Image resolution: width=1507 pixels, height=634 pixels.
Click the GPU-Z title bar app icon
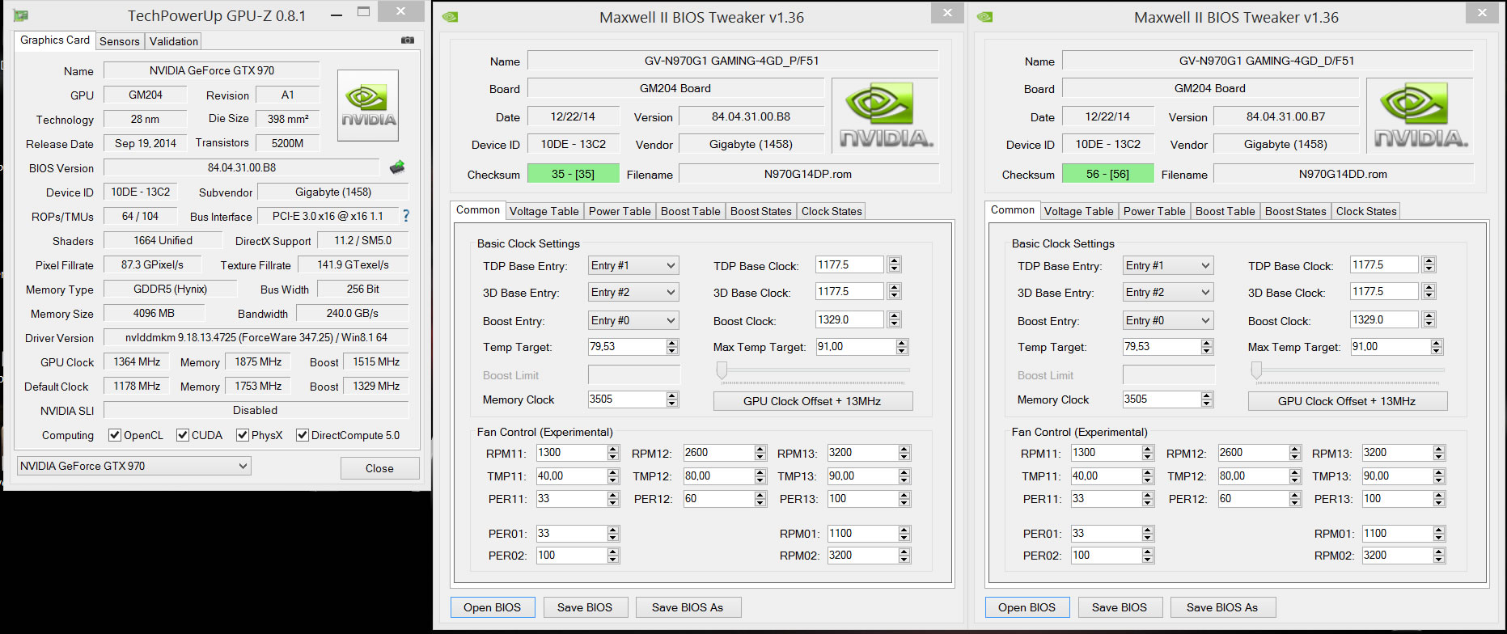click(21, 15)
